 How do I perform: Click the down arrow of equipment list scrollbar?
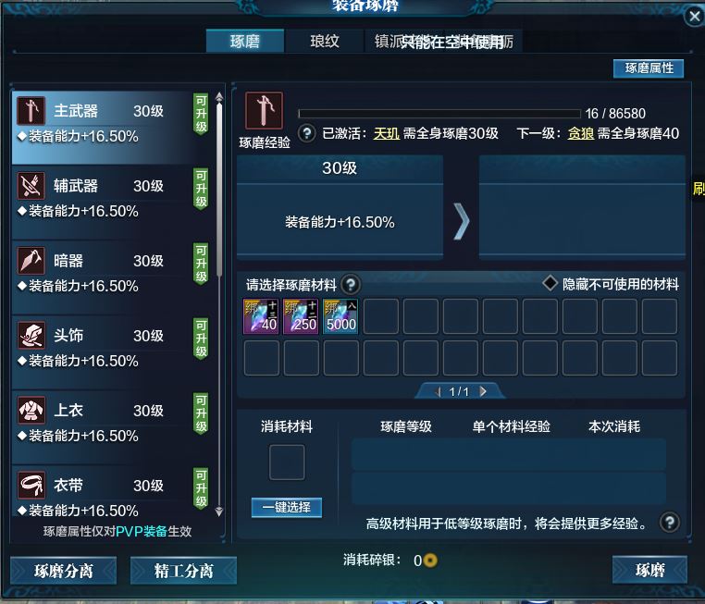coord(219,512)
